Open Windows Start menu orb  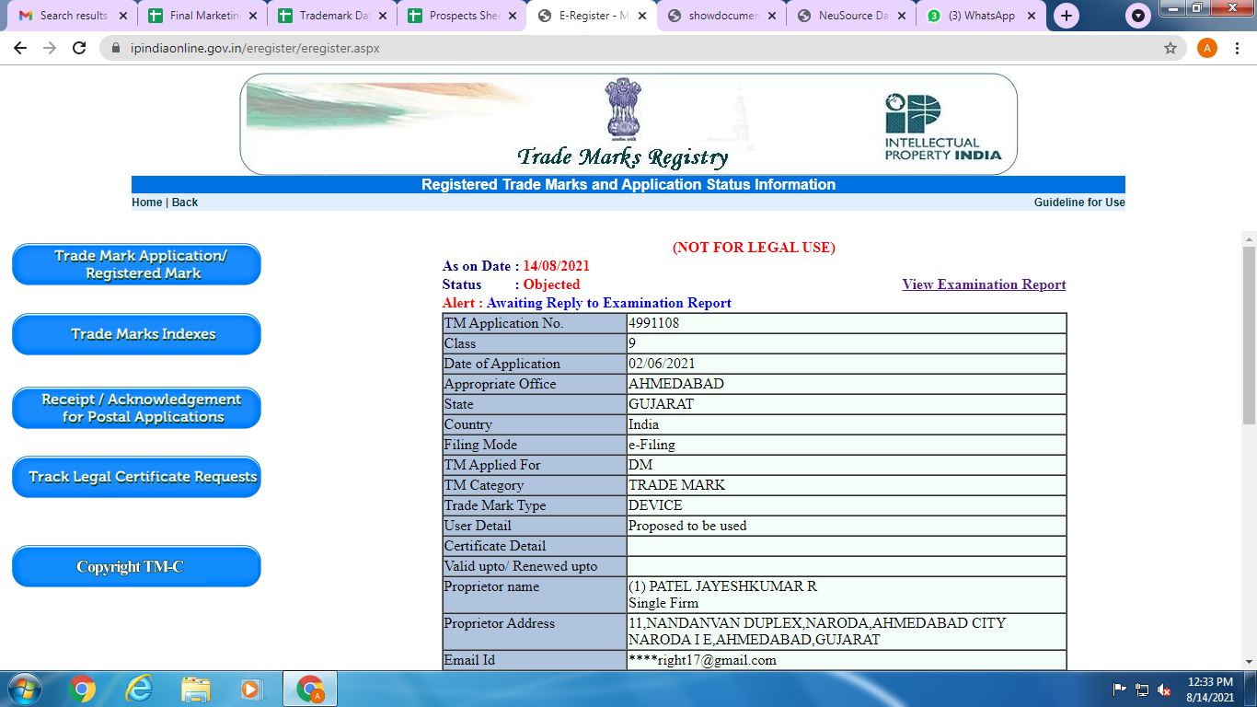pyautogui.click(x=25, y=689)
